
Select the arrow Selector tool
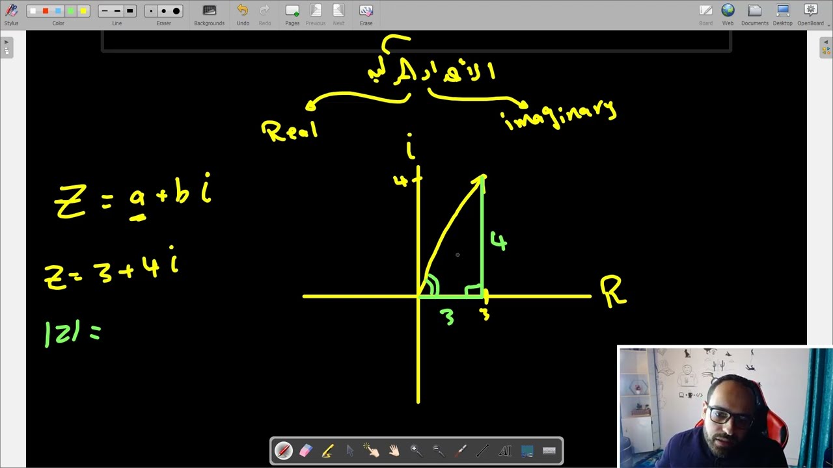pos(349,450)
